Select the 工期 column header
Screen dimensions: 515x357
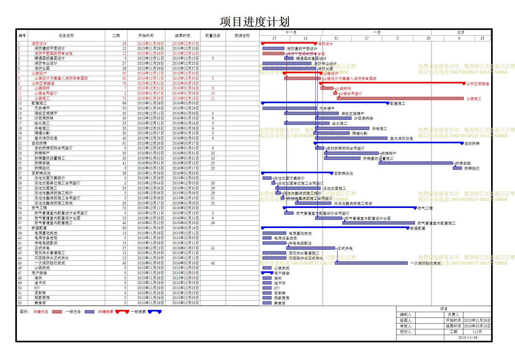116,36
